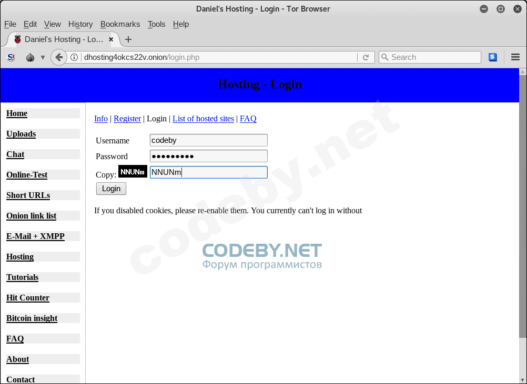Open a new tab with plus button

coord(128,39)
